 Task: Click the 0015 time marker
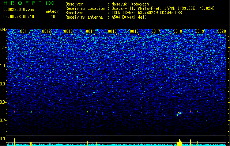point(112,31)
